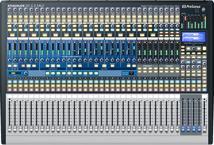Toggle Aux 3 Post button
This screenshot has height=145, width=214.
pyautogui.click(x=31, y=30)
